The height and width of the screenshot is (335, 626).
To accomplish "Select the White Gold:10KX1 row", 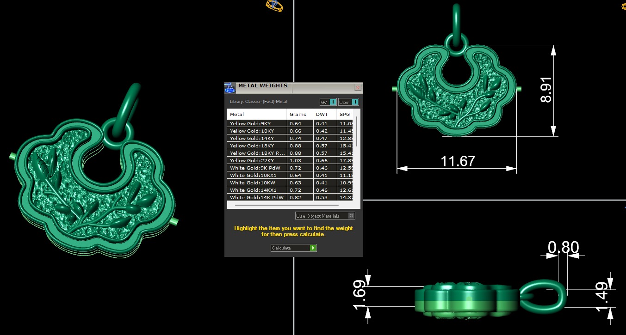I will pyautogui.click(x=290, y=175).
